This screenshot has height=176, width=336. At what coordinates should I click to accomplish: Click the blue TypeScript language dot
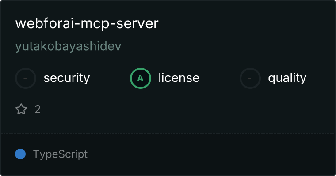tap(20, 154)
